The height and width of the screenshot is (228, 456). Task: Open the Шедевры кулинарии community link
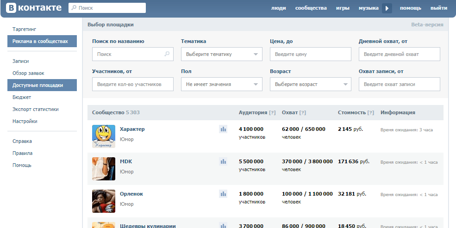click(x=148, y=225)
